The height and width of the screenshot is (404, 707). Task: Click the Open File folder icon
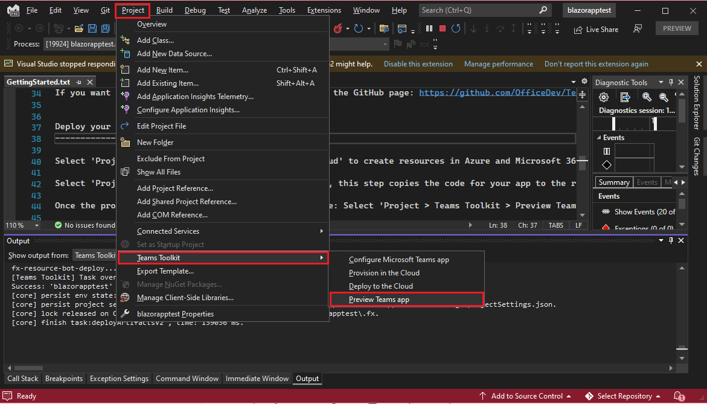pos(79,29)
